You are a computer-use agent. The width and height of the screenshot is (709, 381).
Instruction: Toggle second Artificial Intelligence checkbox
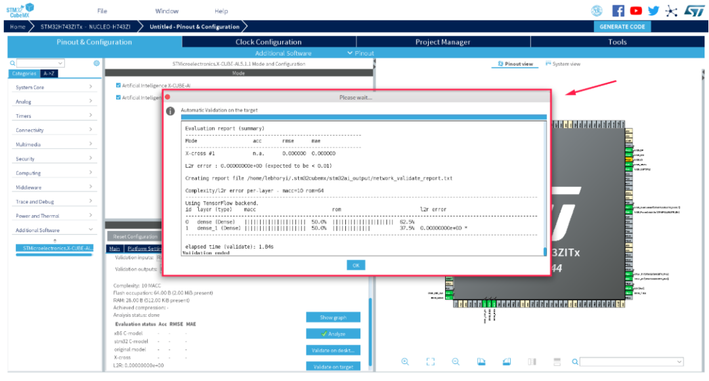pyautogui.click(x=118, y=98)
